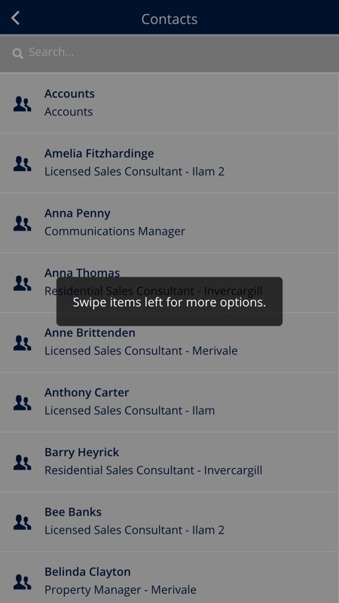
Task: Open Barry Heyrick Invercargill contact
Action: click(169, 462)
